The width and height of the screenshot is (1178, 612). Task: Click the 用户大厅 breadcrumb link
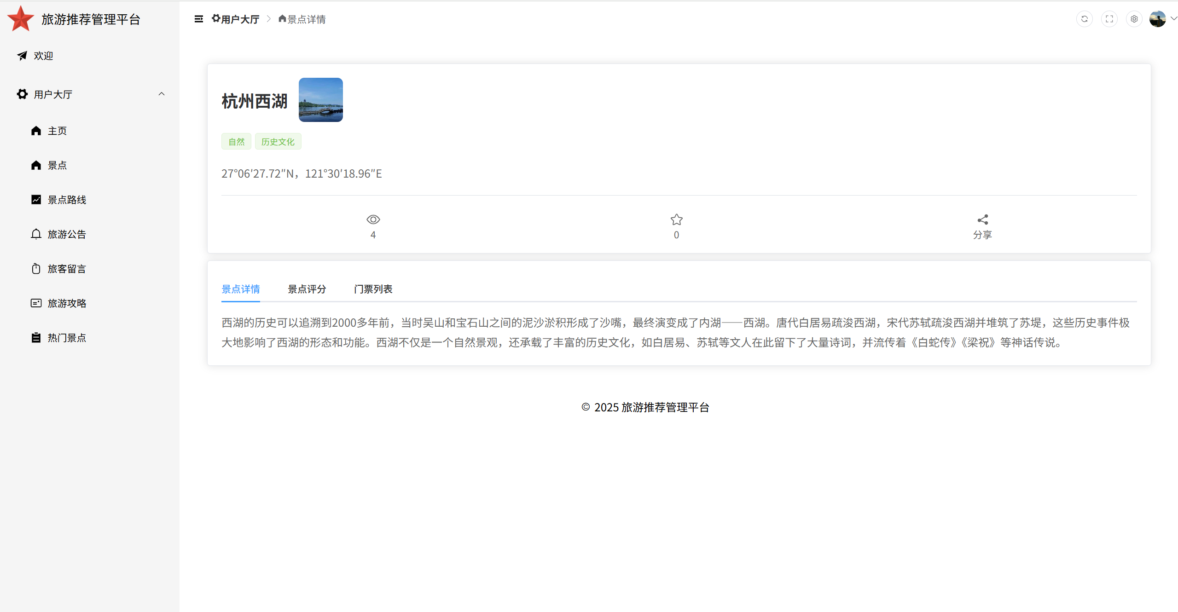click(239, 19)
